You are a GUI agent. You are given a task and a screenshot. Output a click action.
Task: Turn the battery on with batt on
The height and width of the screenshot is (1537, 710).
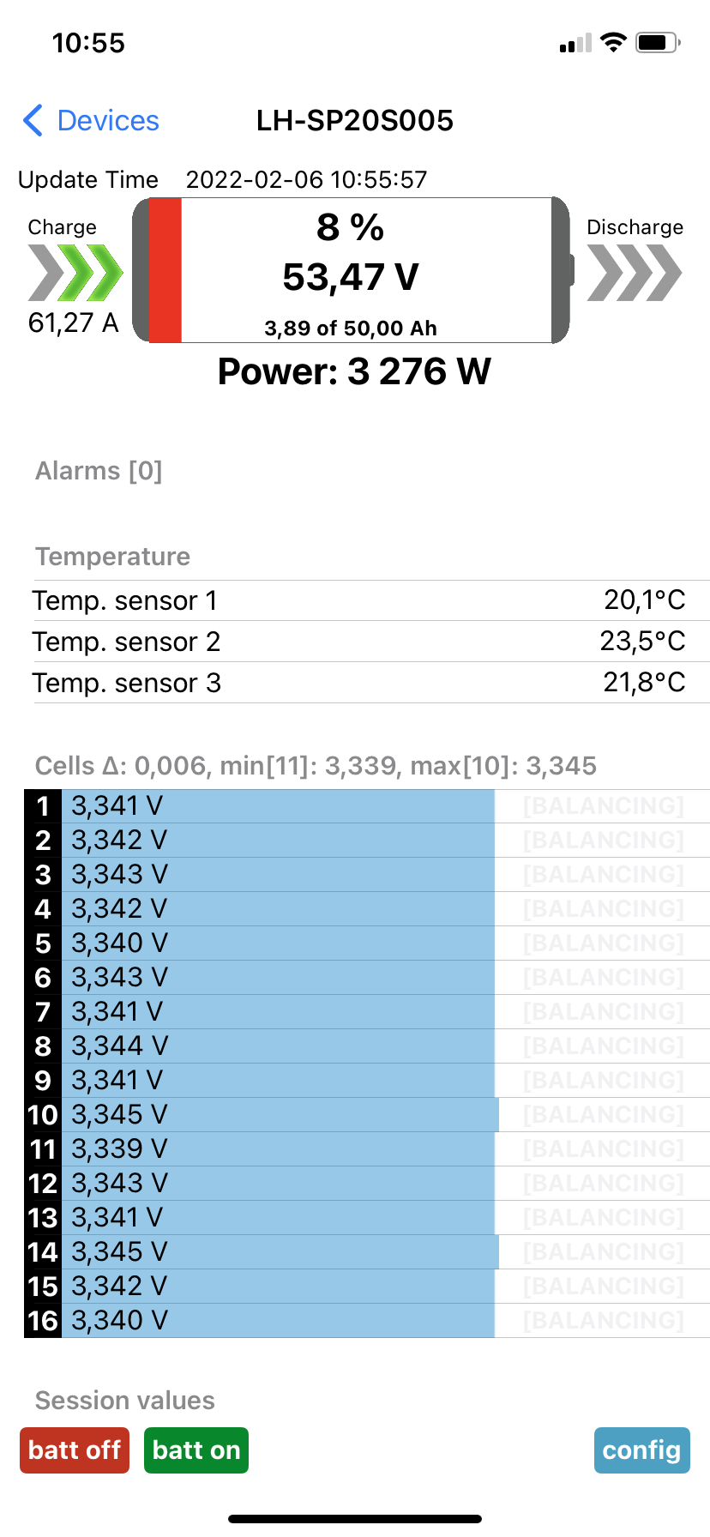click(196, 1450)
